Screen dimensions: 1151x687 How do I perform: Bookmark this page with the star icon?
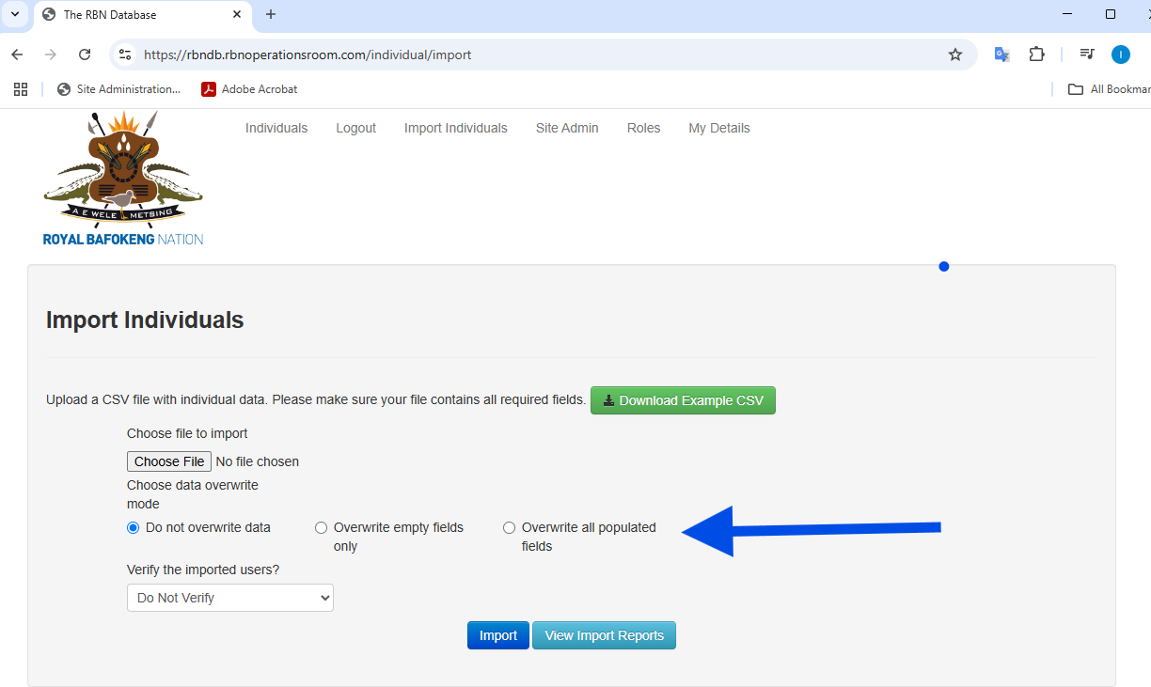955,55
